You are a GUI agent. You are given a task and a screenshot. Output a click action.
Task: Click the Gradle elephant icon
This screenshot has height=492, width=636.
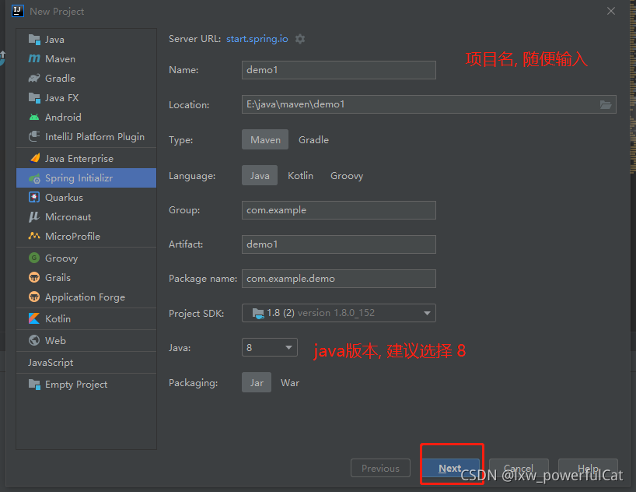point(34,78)
